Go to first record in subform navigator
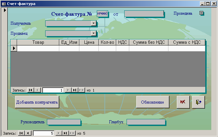Image resolution: width=218 pixels, height=137 pixels. point(30,90)
